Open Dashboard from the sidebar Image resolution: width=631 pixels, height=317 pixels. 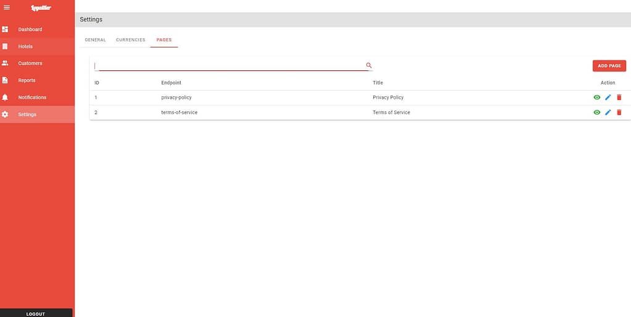click(30, 30)
